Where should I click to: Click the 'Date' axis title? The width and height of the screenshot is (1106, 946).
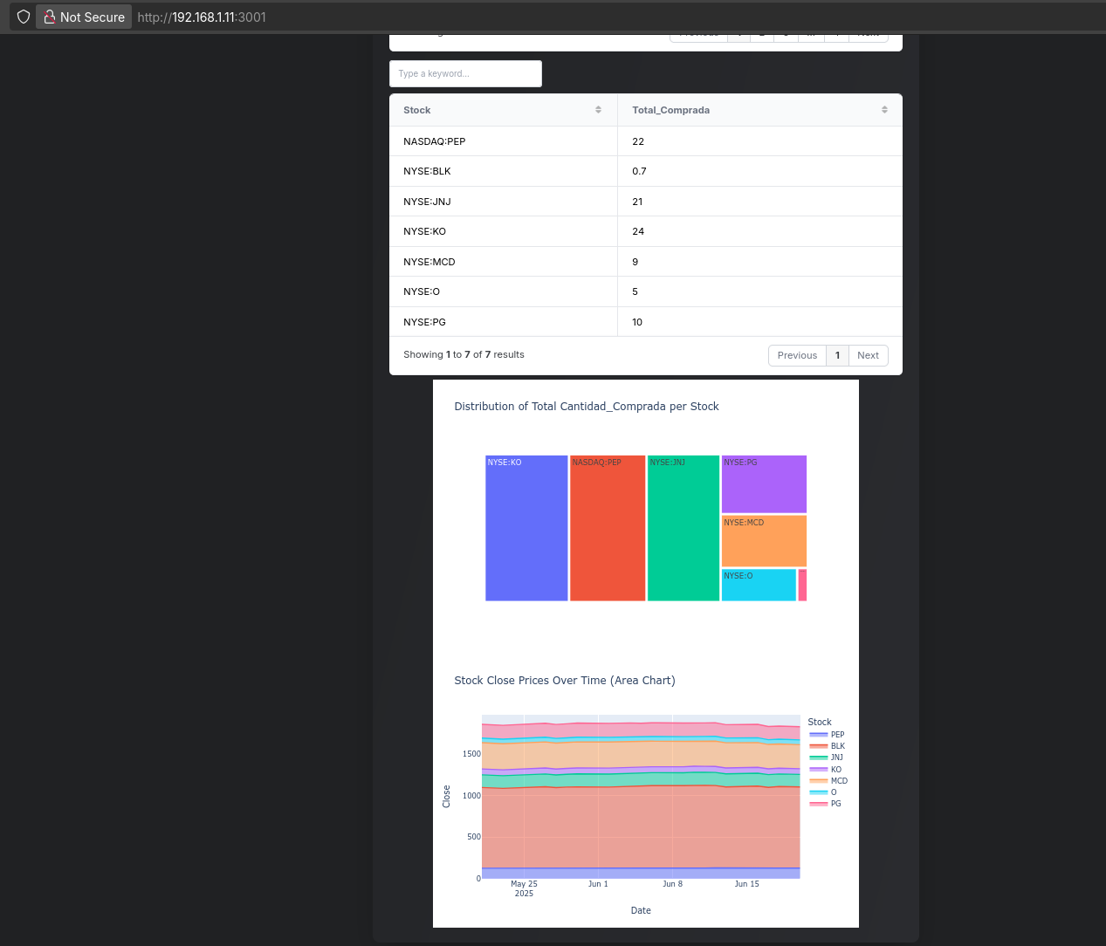click(x=641, y=911)
